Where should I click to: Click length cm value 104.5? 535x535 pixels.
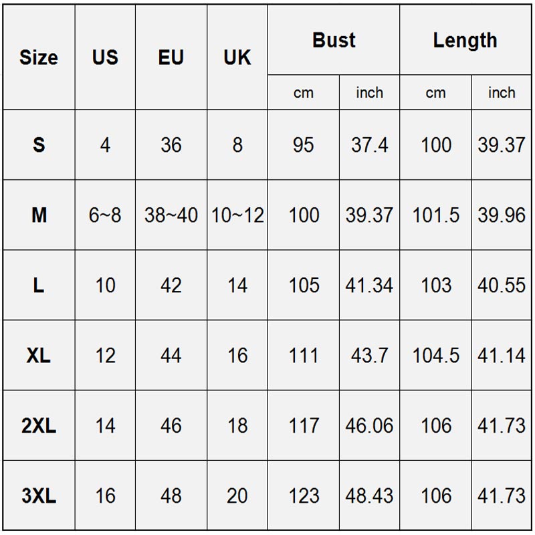pyautogui.click(x=436, y=356)
